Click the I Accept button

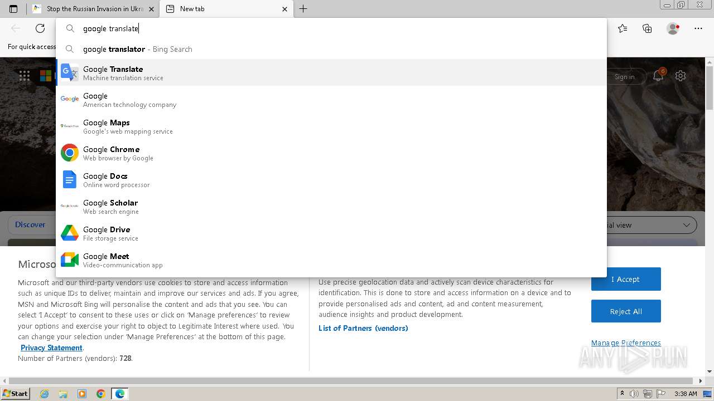626,279
